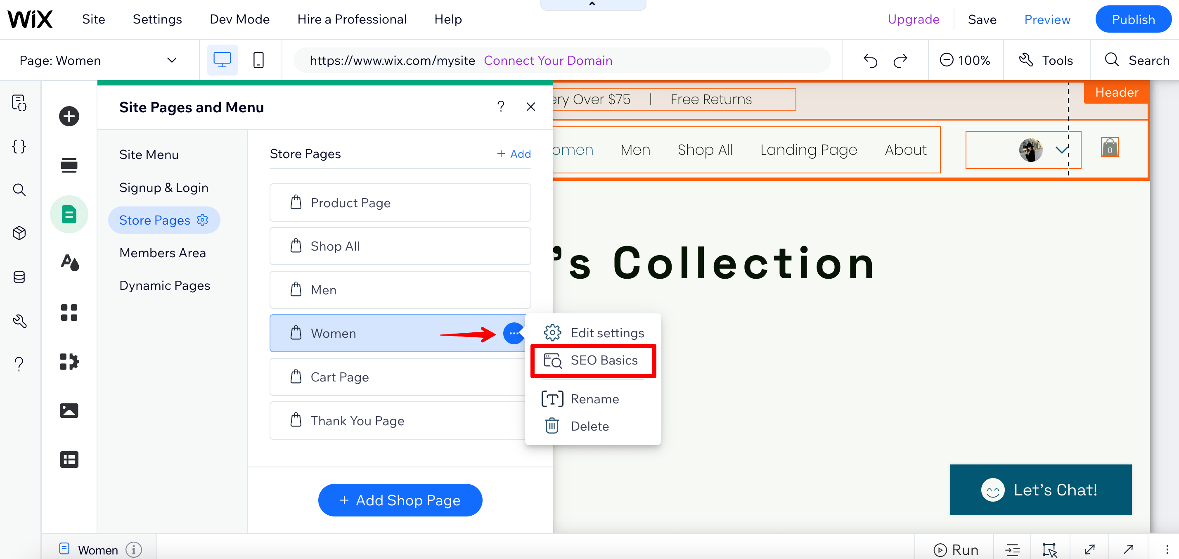Click Add Shop Page button
Viewport: 1179px width, 559px height.
point(399,500)
